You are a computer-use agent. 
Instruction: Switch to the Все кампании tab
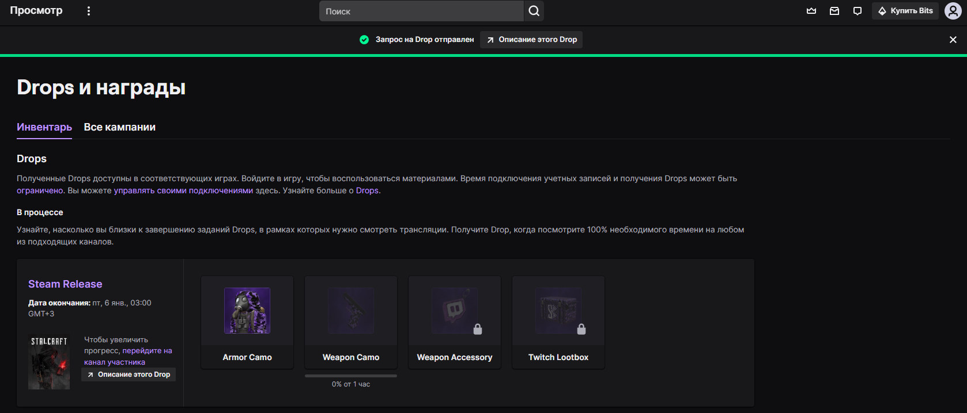120,127
